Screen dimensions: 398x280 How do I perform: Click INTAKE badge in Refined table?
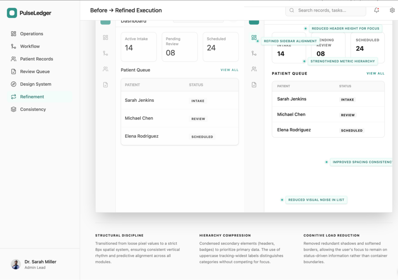pos(347,100)
